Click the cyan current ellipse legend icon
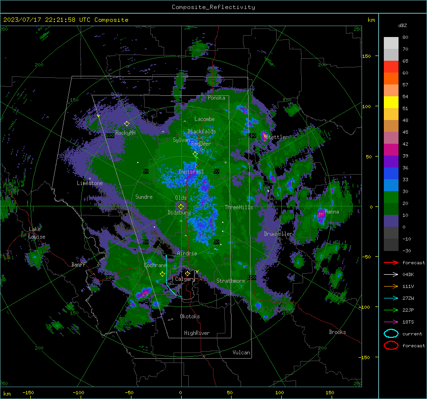The height and width of the screenshot is (399, 427). point(391,334)
